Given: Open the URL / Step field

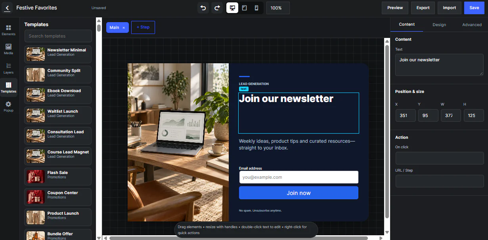Looking at the screenshot, I should tap(440, 181).
